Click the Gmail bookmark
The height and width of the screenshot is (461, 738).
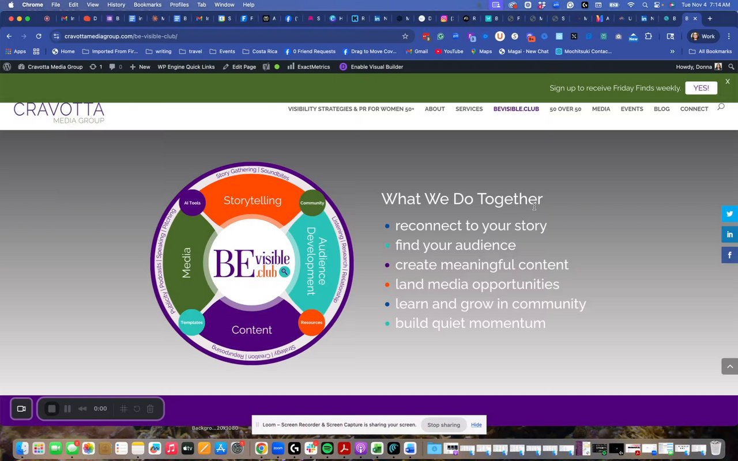click(x=416, y=51)
